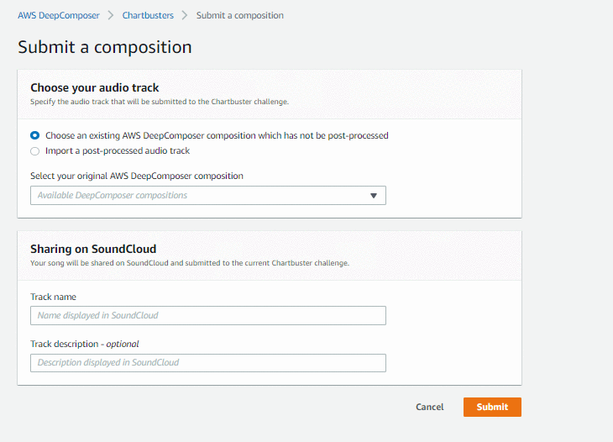Click the 'Track description - optional' label
613x442 pixels.
pos(85,344)
